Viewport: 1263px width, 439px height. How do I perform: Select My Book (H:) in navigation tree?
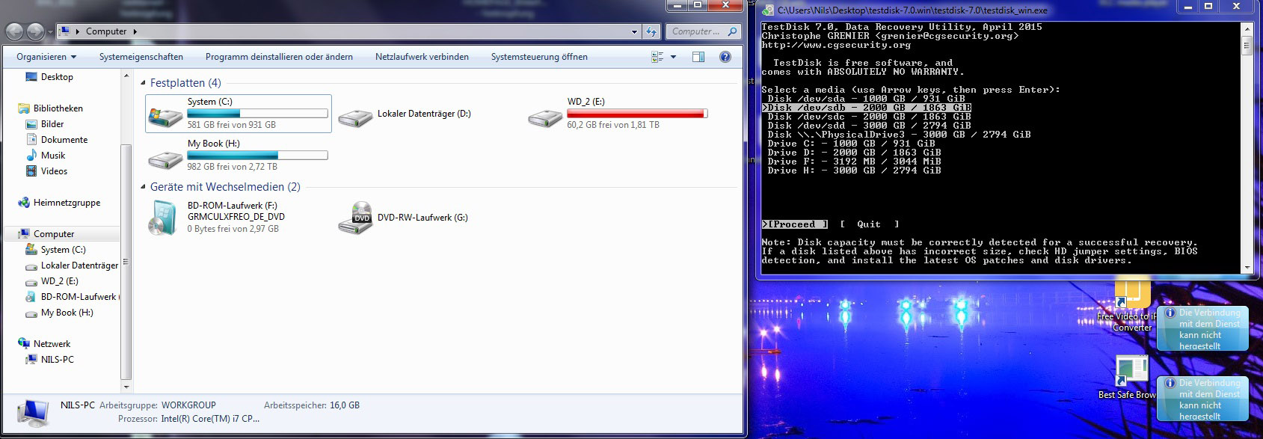point(67,313)
